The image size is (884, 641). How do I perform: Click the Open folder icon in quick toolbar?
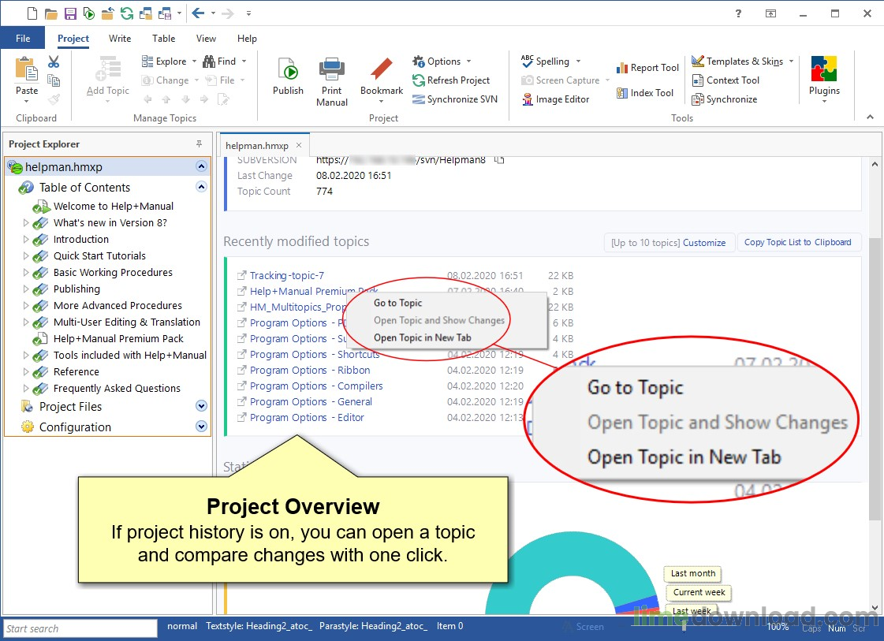[x=51, y=13]
